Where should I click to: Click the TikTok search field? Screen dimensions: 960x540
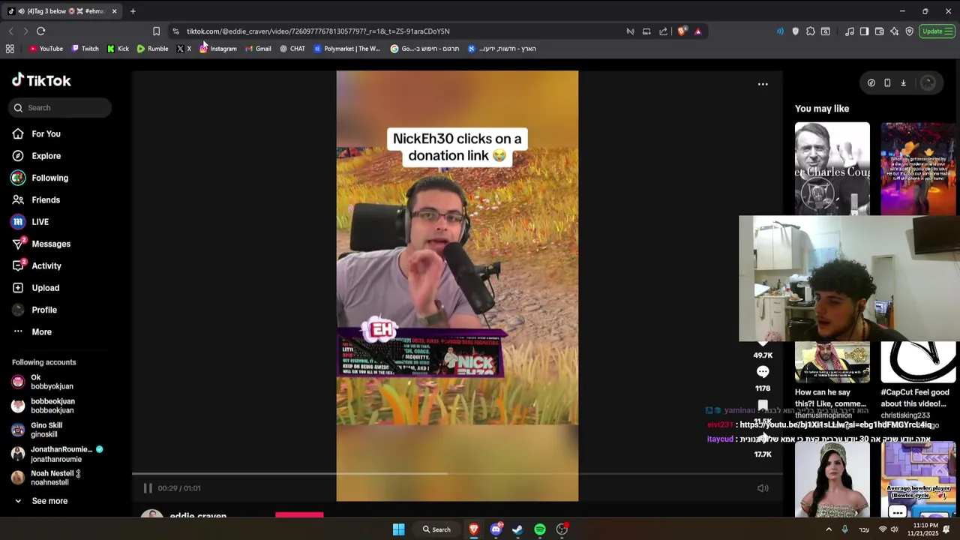(x=60, y=108)
